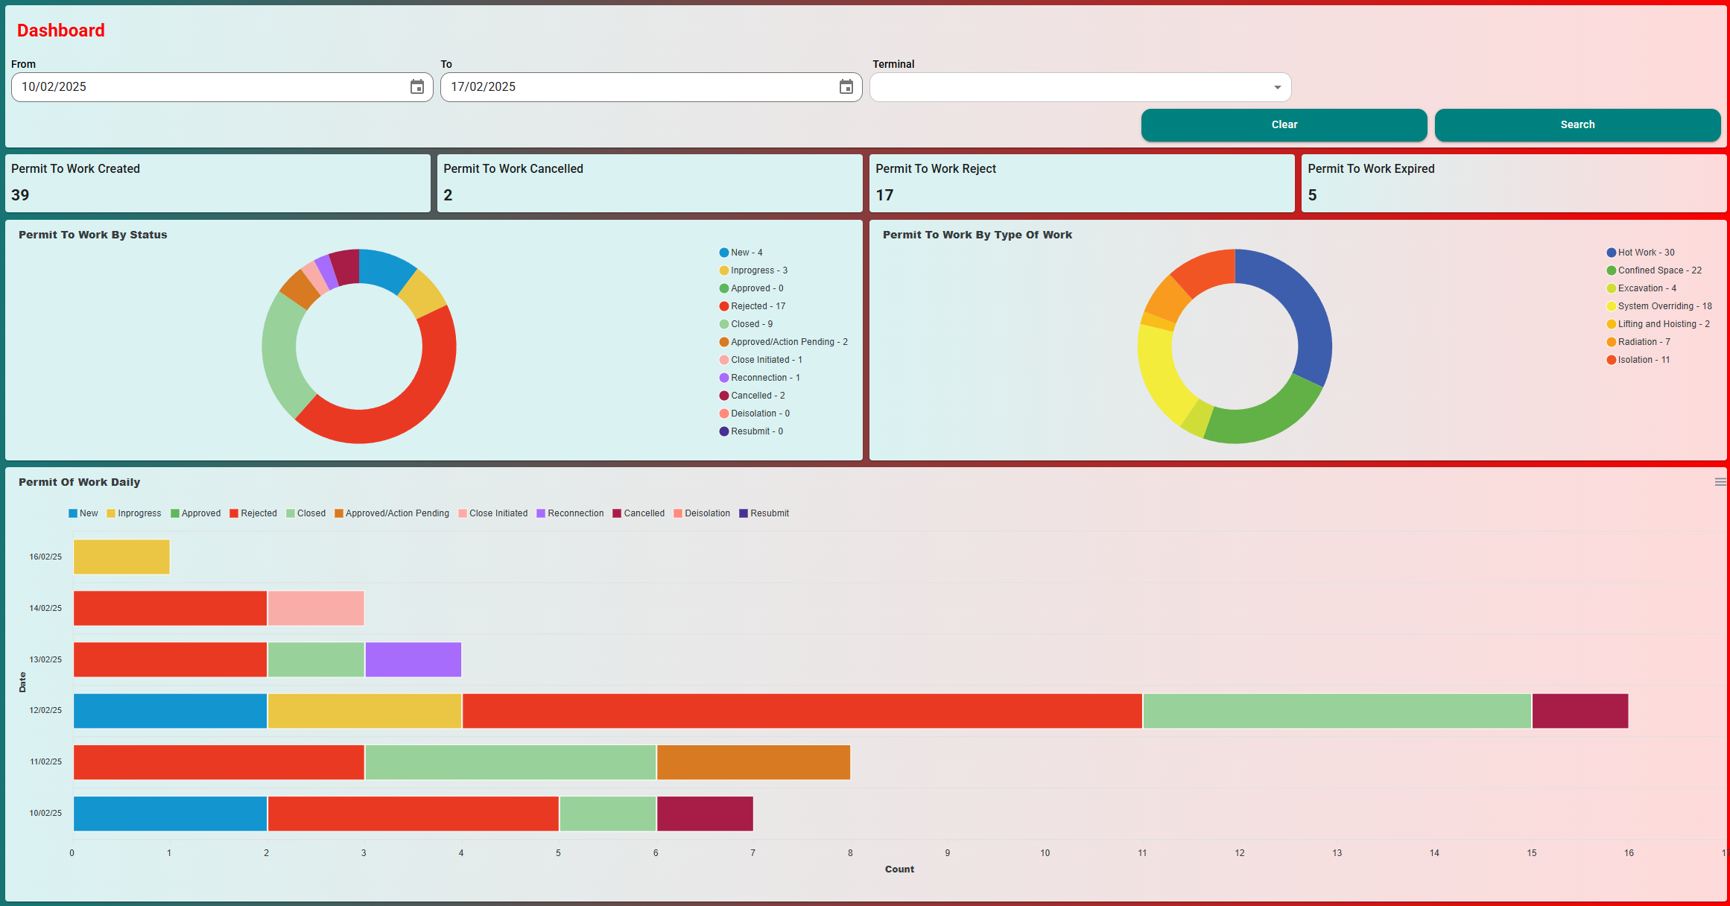
Task: Toggle New series in daily chart legend
Action: 83,513
